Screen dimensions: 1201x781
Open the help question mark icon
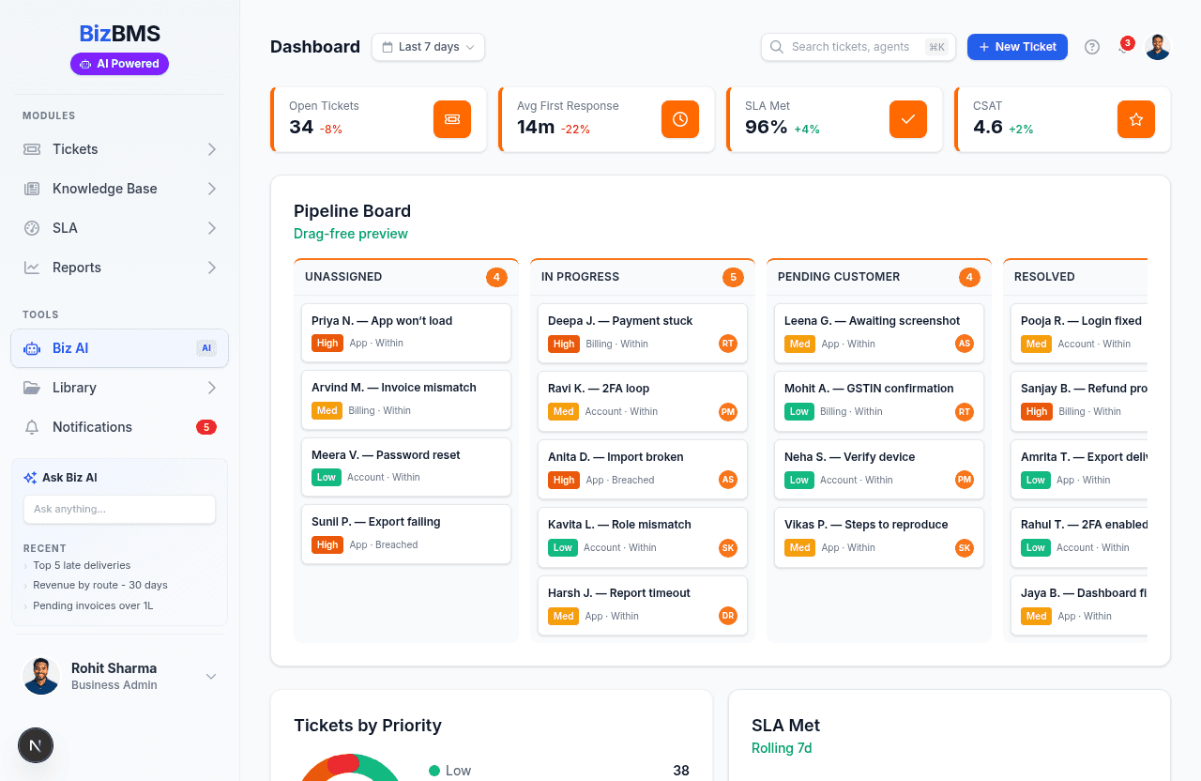point(1091,47)
